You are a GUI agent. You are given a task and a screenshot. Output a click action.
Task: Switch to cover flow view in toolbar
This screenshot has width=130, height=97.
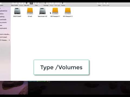(x=40, y=3)
